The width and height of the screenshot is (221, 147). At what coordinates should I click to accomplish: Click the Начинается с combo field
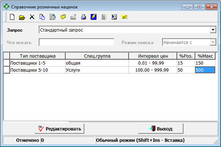click(x=189, y=42)
